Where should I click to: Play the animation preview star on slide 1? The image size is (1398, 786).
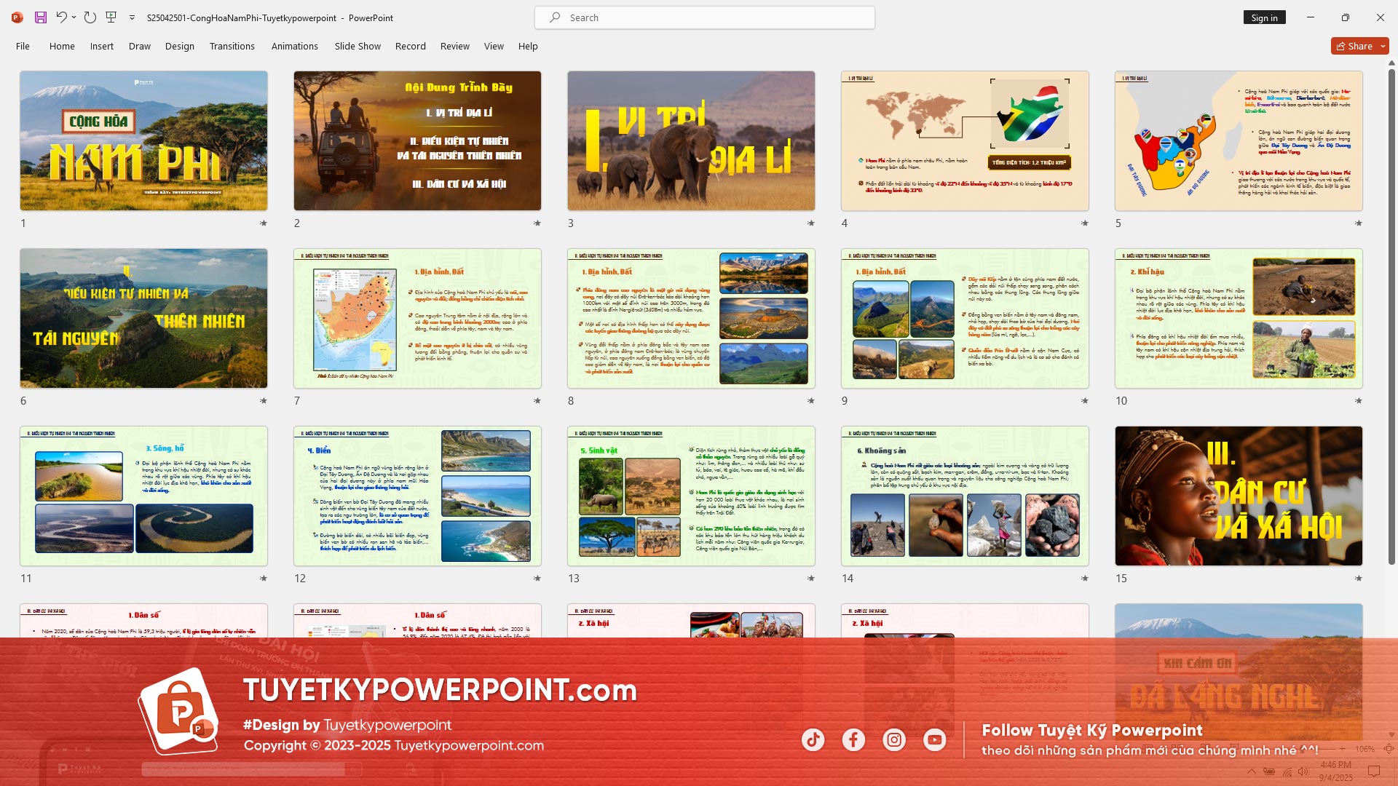[x=263, y=224]
